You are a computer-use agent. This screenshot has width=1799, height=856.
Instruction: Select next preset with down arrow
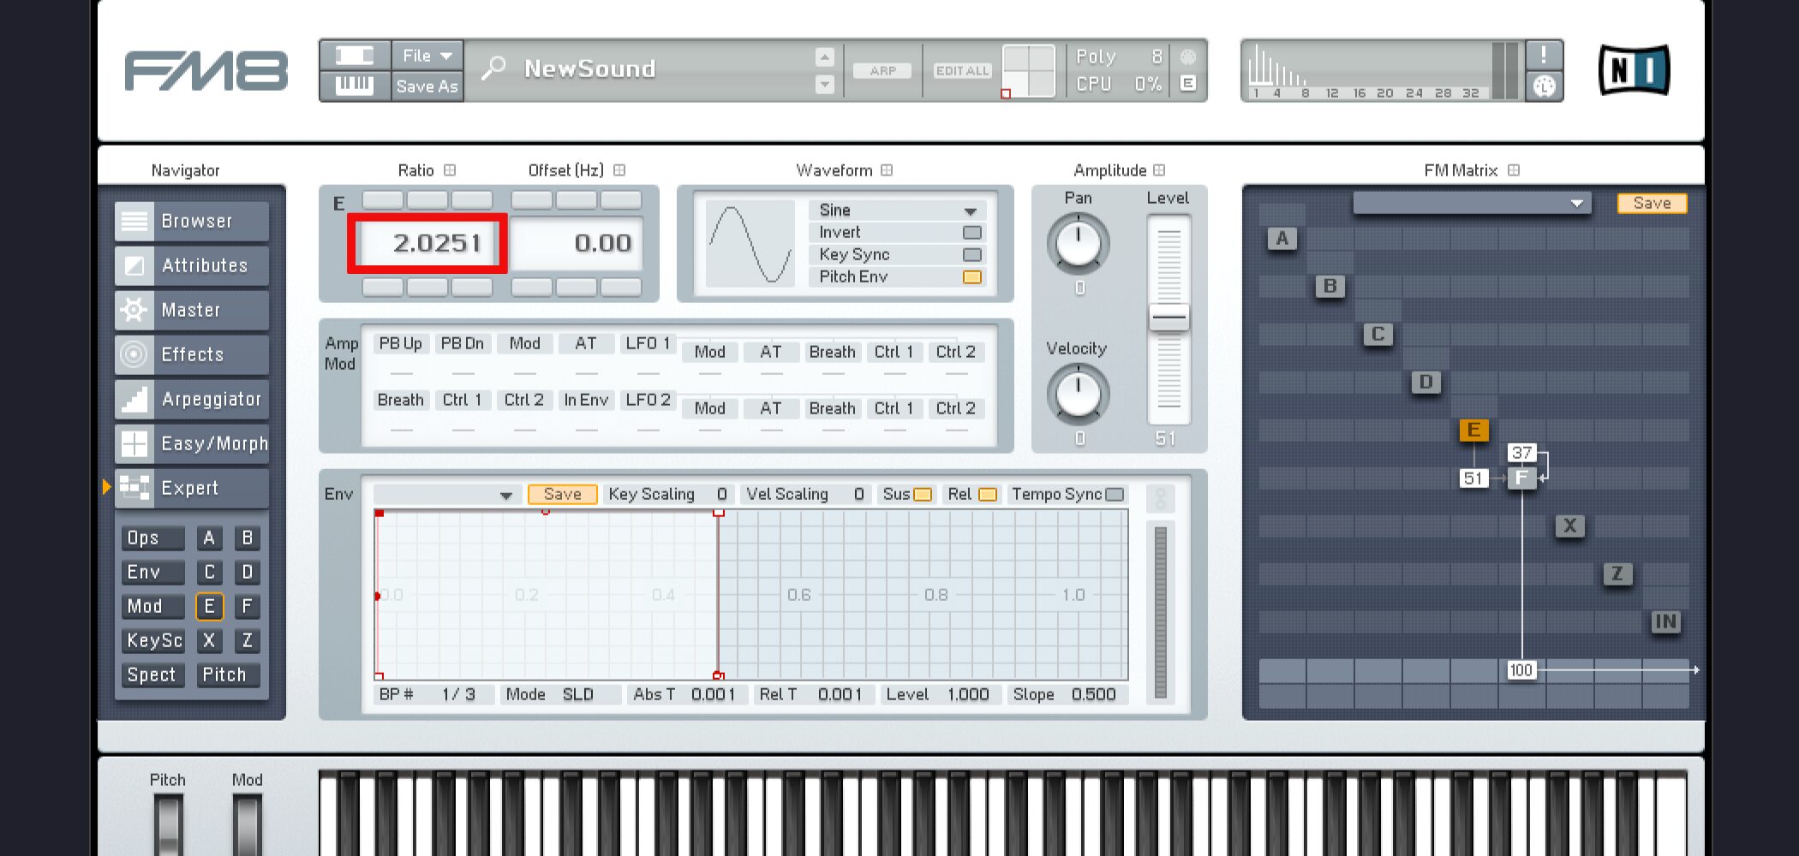coord(824,84)
